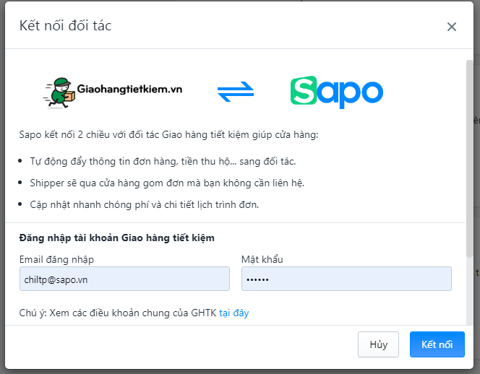Click the Kết nối đối tác title
Image resolution: width=480 pixels, height=374 pixels.
coord(66,26)
